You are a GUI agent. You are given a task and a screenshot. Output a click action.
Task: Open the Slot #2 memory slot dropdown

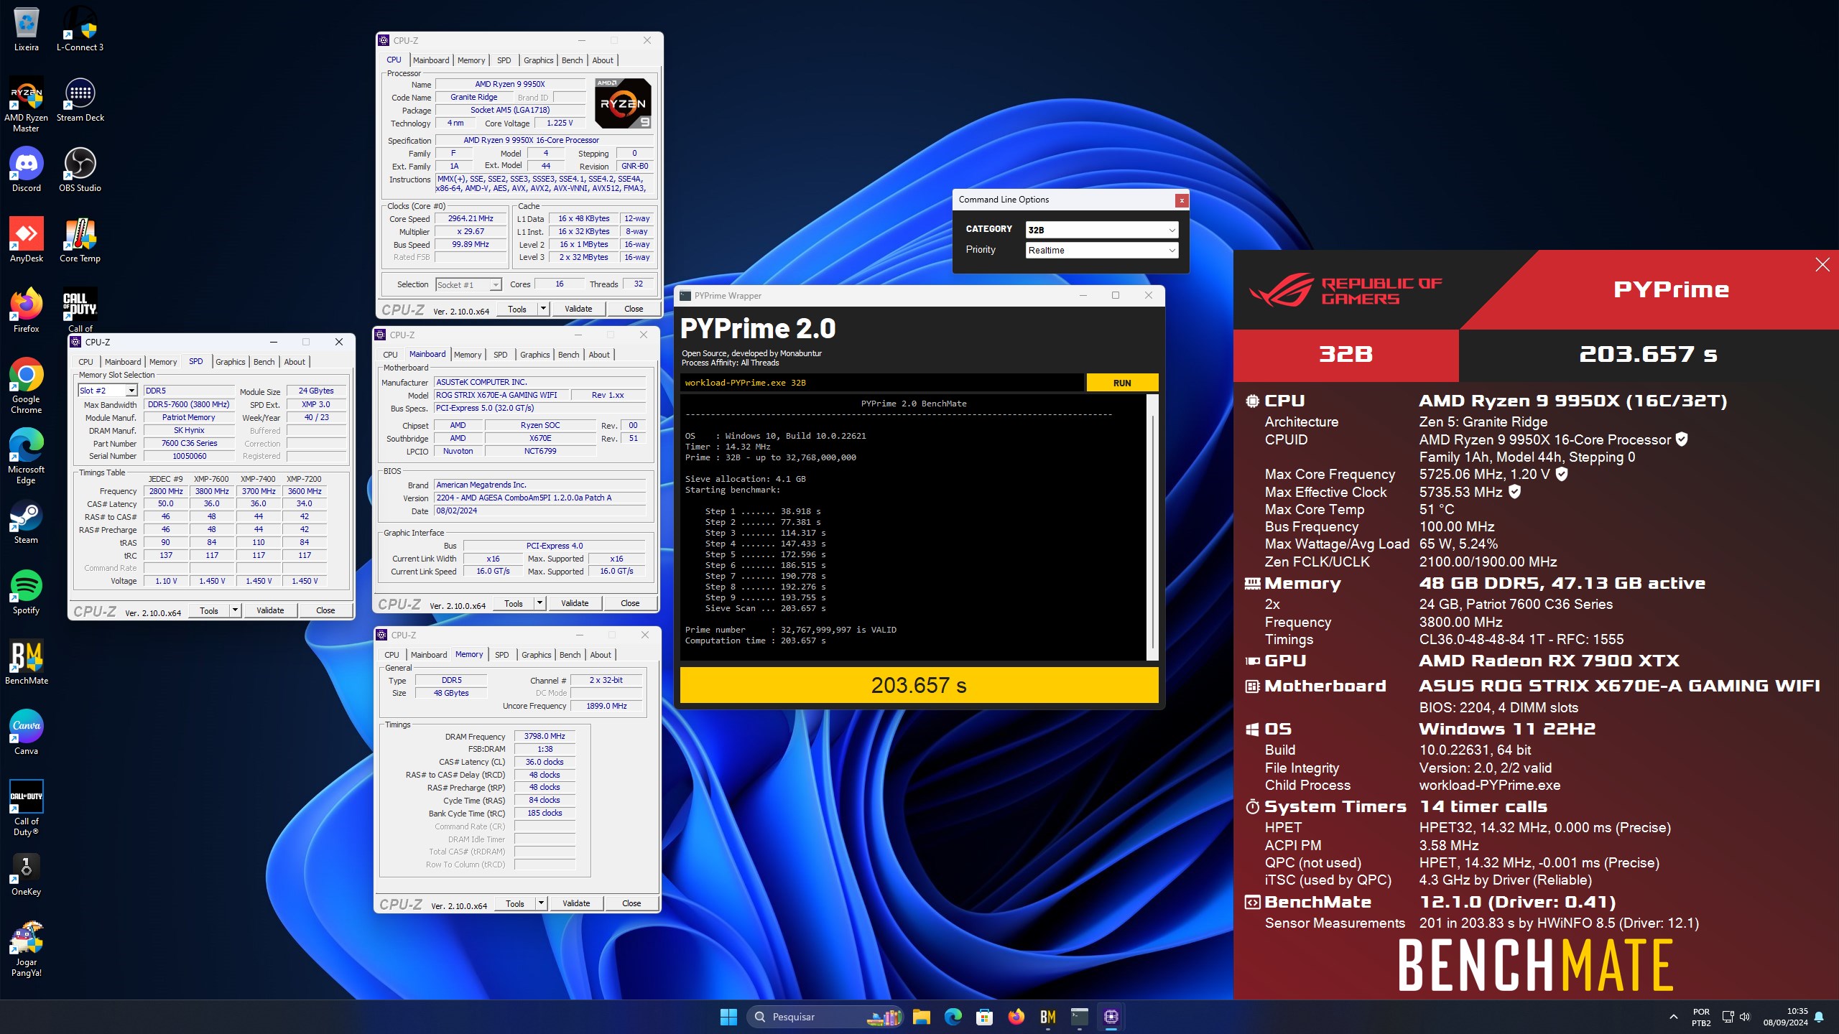pos(107,391)
